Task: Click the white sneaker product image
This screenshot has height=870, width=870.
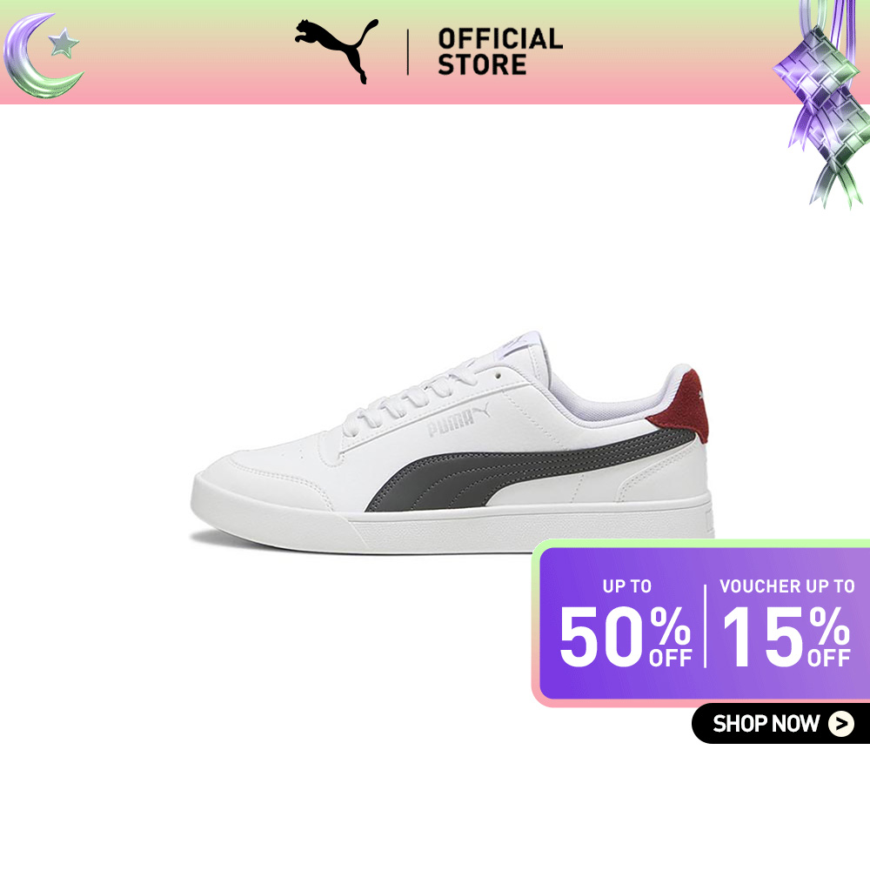Action: click(452, 444)
